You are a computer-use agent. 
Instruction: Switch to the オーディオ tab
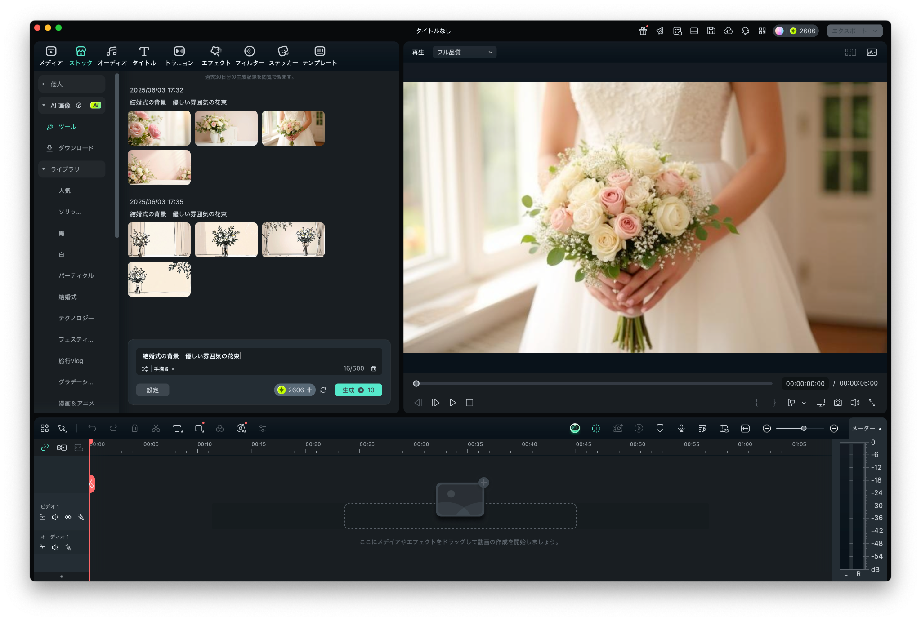tap(112, 56)
